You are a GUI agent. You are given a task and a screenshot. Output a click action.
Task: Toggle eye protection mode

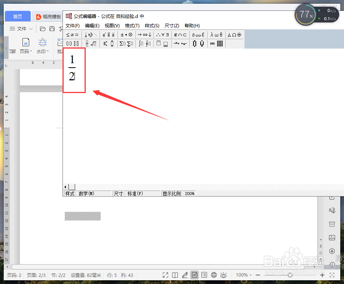tap(223, 275)
